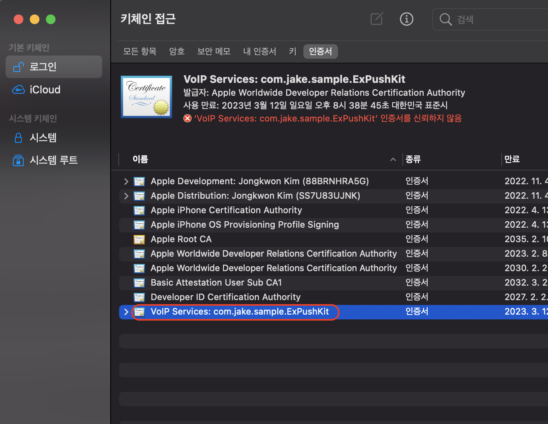This screenshot has height=424, width=548.
Task: Click the red untrusted error icon
Action: tap(187, 118)
